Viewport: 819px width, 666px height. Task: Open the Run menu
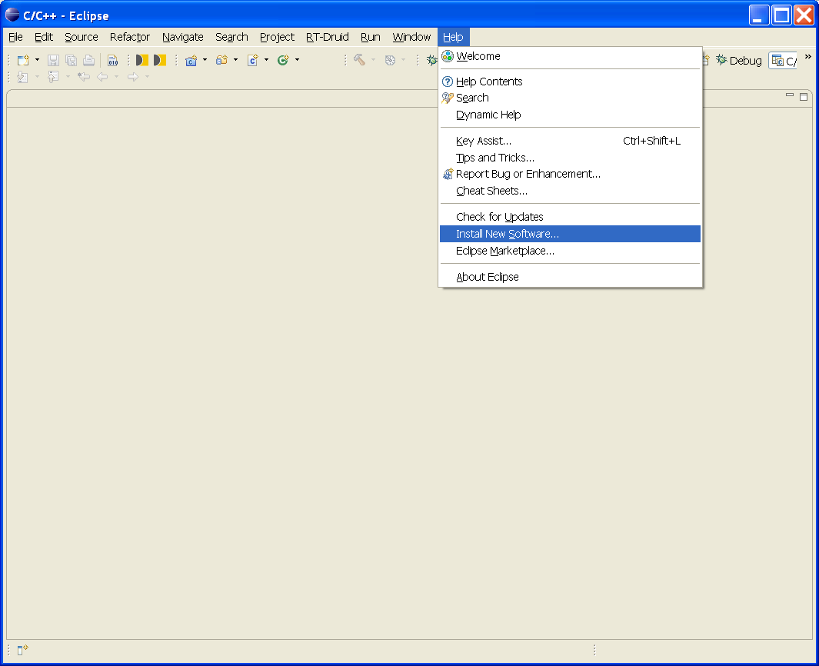click(x=371, y=37)
